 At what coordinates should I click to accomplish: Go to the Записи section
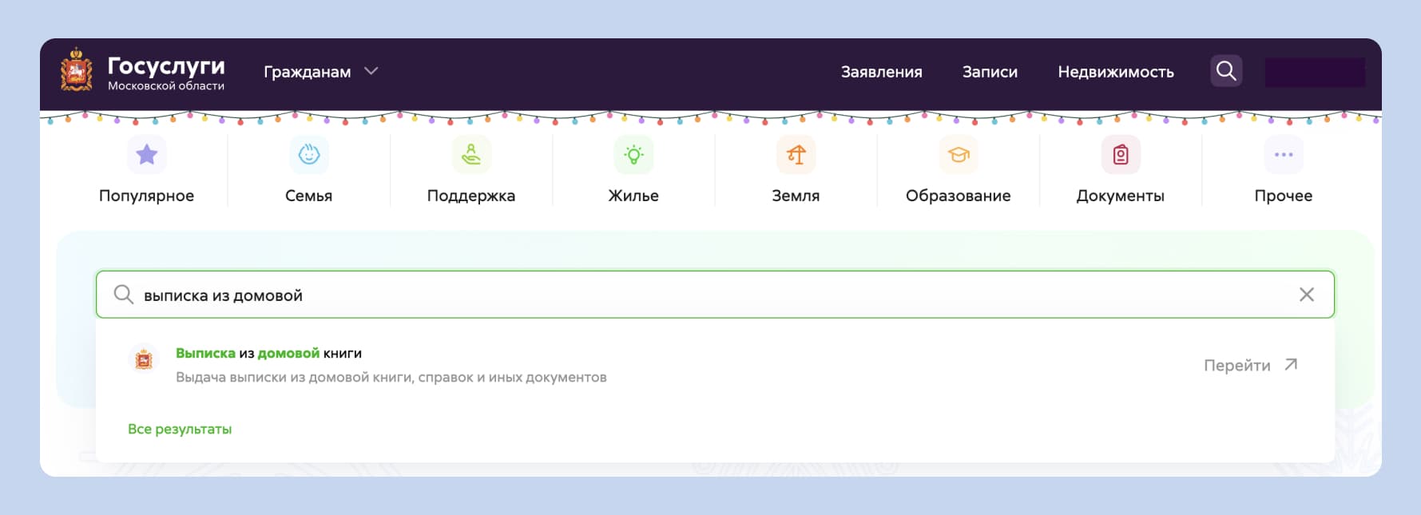coord(990,72)
